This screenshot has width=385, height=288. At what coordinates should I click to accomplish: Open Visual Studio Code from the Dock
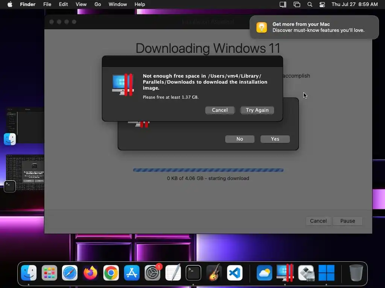pyautogui.click(x=235, y=273)
